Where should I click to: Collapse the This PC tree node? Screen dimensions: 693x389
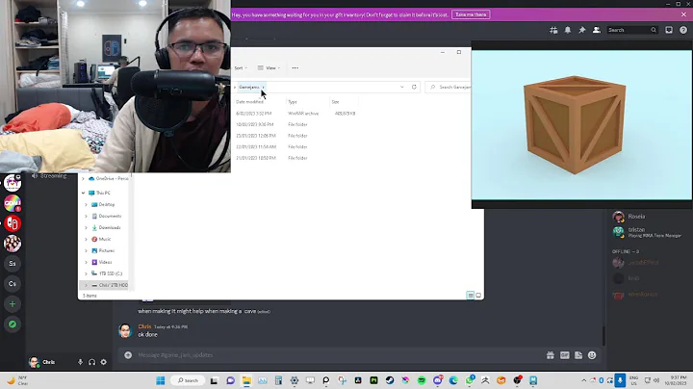click(x=83, y=194)
